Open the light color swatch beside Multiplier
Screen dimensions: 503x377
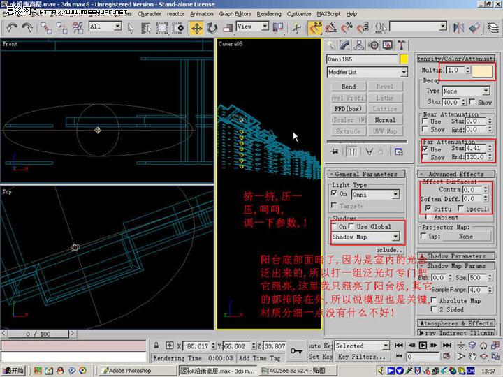[482, 71]
